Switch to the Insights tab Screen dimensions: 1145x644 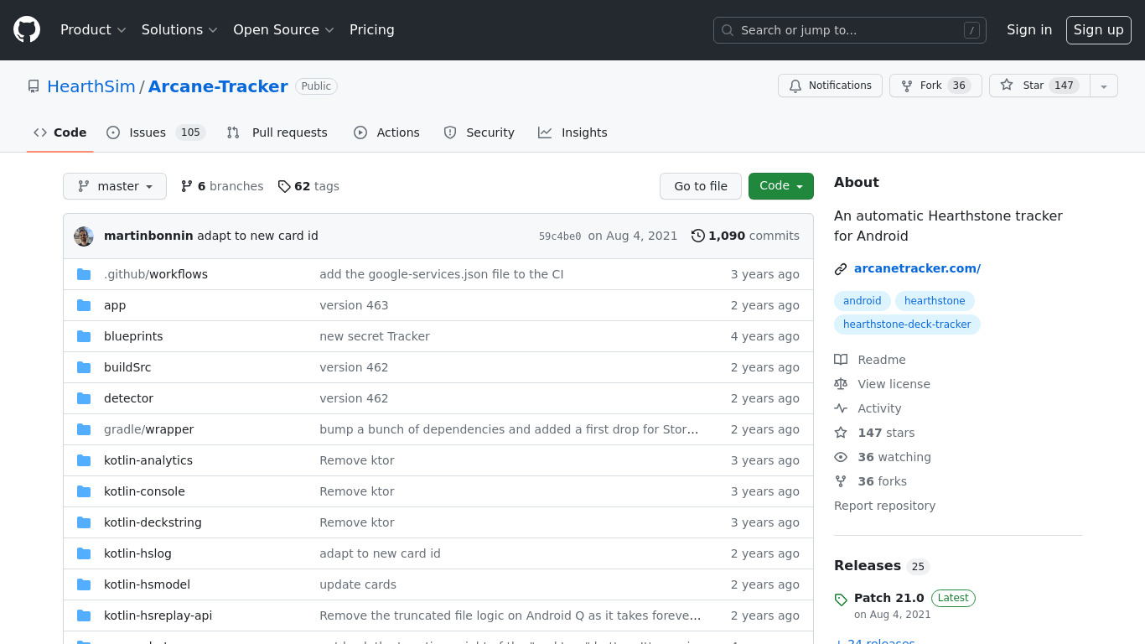[x=572, y=132]
